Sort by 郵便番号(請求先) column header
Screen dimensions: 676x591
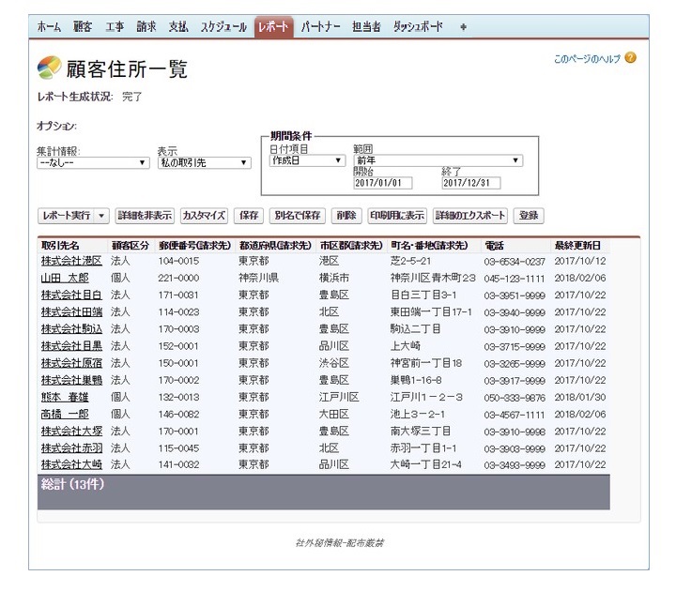coord(194,246)
